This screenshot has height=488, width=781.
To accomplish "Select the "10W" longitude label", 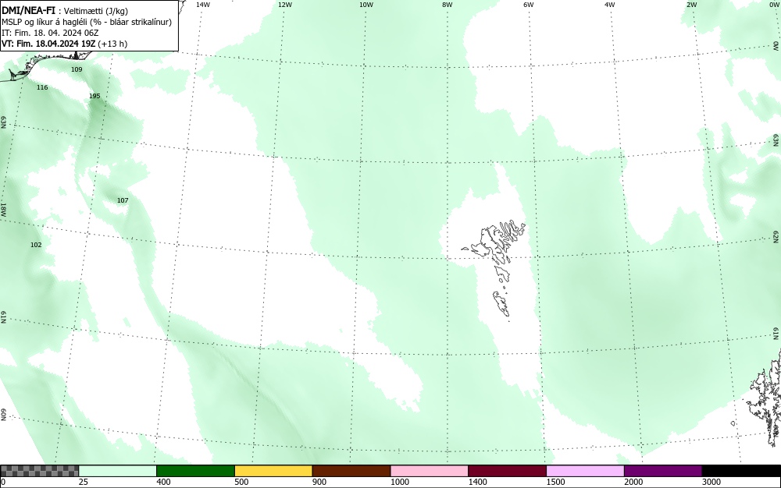I will coord(366,5).
